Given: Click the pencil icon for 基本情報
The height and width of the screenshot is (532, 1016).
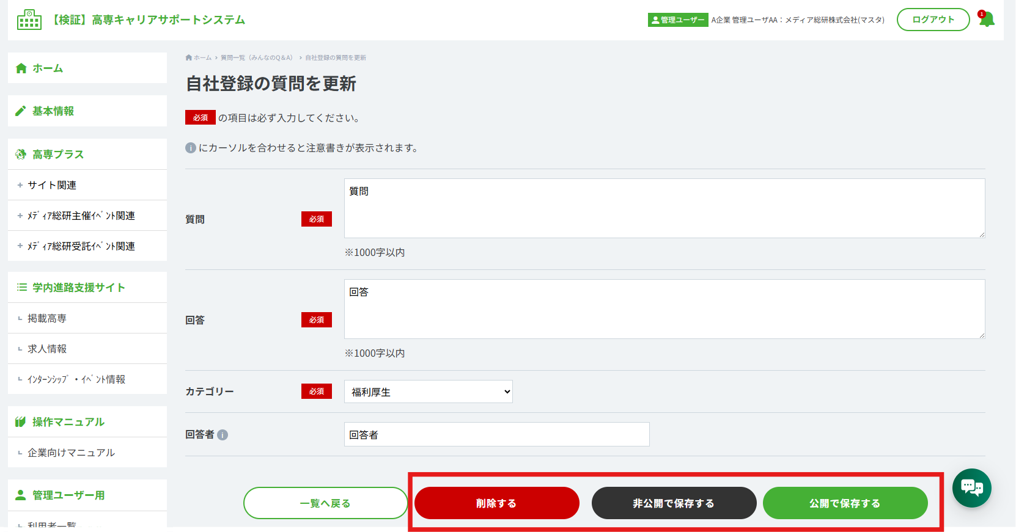Looking at the screenshot, I should (21, 111).
